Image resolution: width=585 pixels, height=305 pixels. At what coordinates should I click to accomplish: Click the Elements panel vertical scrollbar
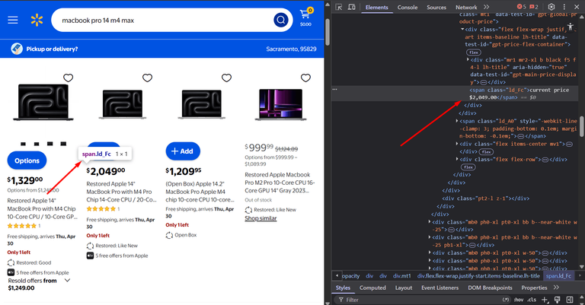[581, 126]
